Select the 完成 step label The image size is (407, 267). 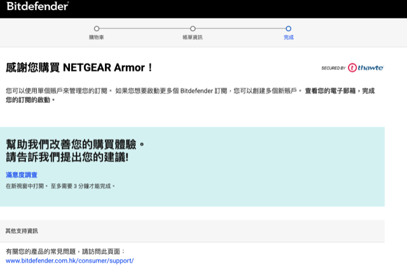(x=289, y=38)
